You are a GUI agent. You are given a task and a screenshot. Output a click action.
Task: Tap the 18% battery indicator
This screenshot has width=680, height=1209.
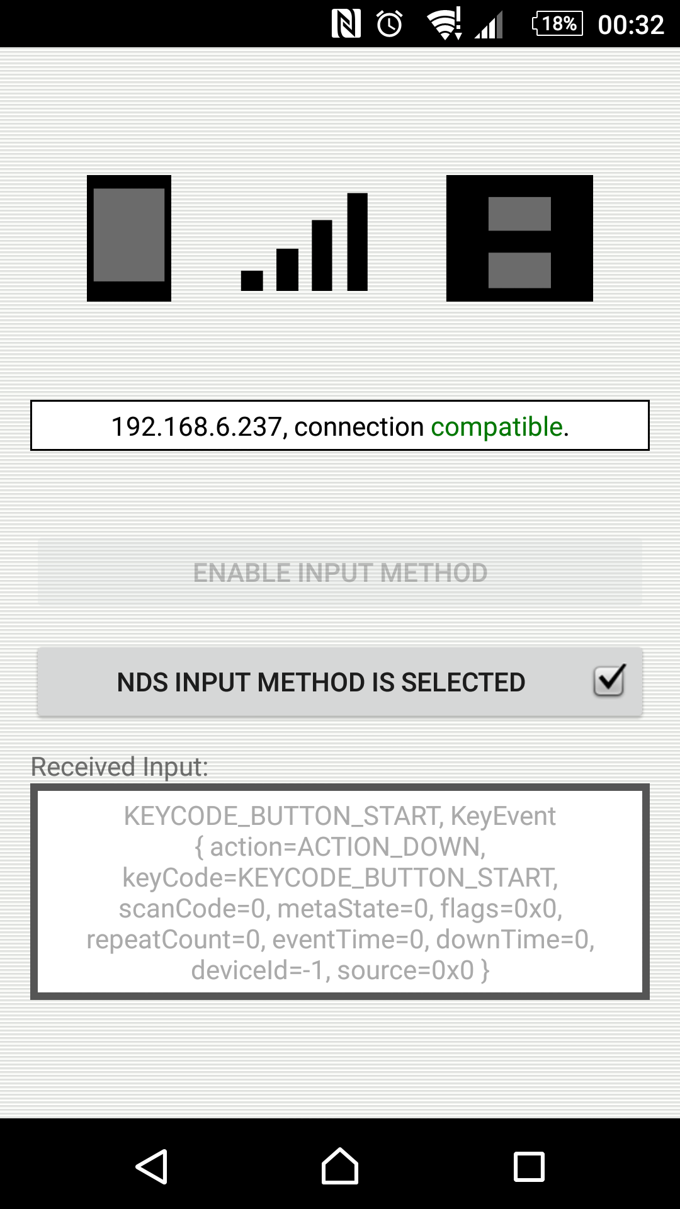[x=558, y=24]
